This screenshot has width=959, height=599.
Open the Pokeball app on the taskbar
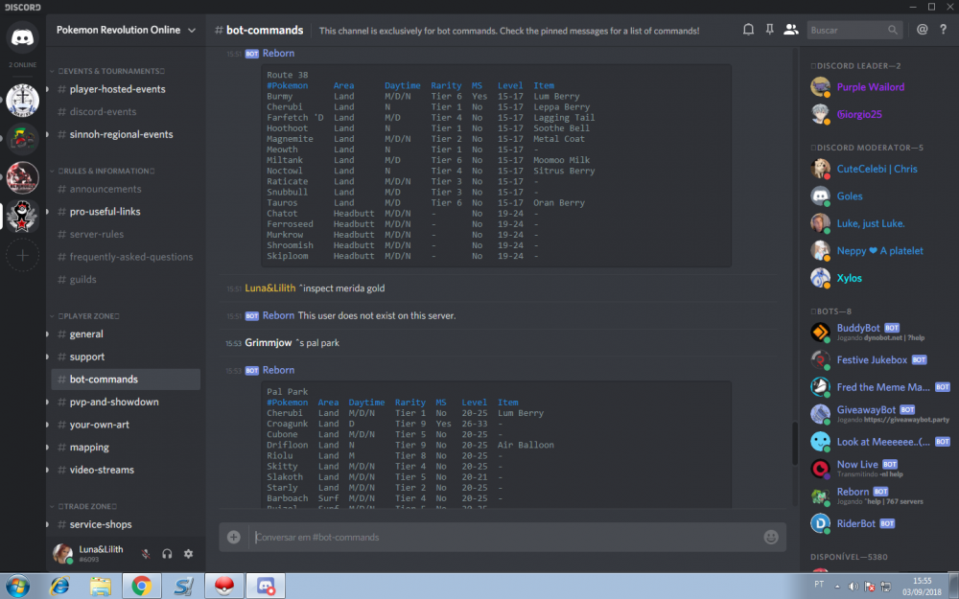[x=224, y=587]
